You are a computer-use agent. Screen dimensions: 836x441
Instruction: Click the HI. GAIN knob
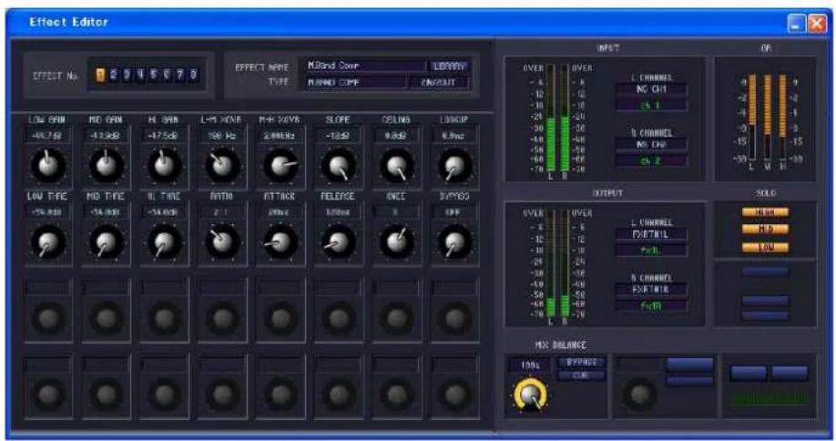164,165
